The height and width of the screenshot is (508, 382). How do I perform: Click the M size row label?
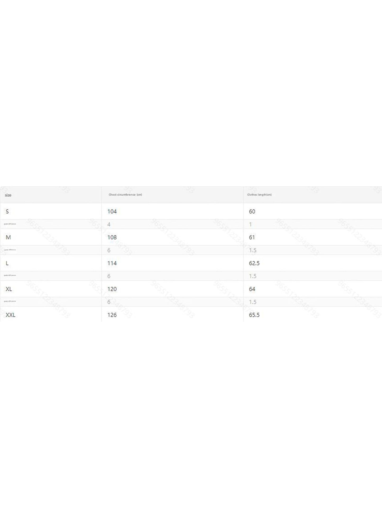[8, 237]
